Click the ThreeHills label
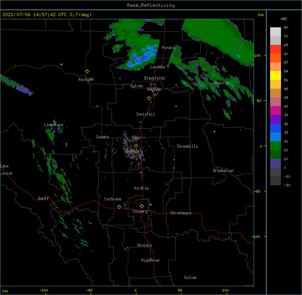The image size is (302, 295). pos(187,146)
